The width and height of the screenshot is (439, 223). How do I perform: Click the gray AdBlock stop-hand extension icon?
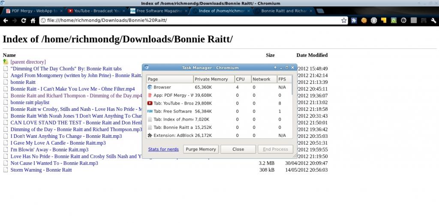pyautogui.click(x=374, y=21)
